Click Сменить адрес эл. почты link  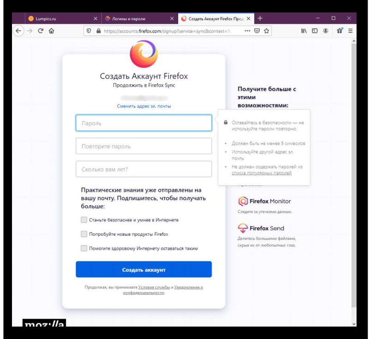coord(144,106)
